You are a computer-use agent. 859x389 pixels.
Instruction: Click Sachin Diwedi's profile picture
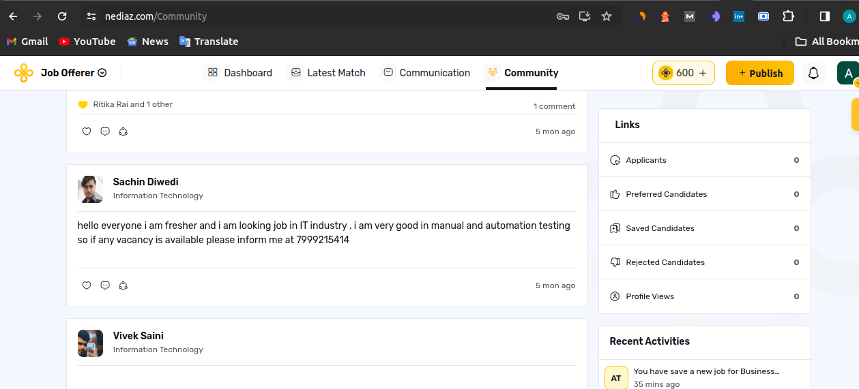(x=90, y=189)
